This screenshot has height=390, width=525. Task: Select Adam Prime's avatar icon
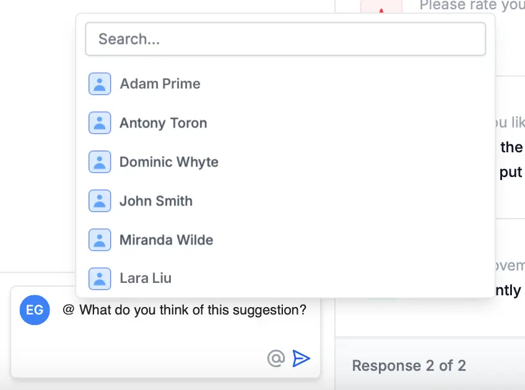pos(100,84)
